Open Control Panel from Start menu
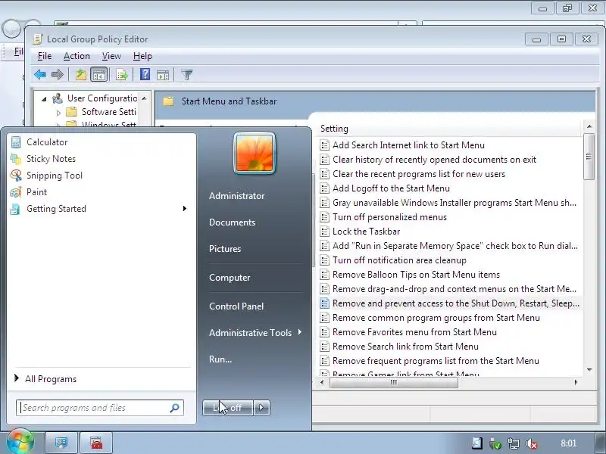Viewport: 606px width, 454px height. point(236,306)
